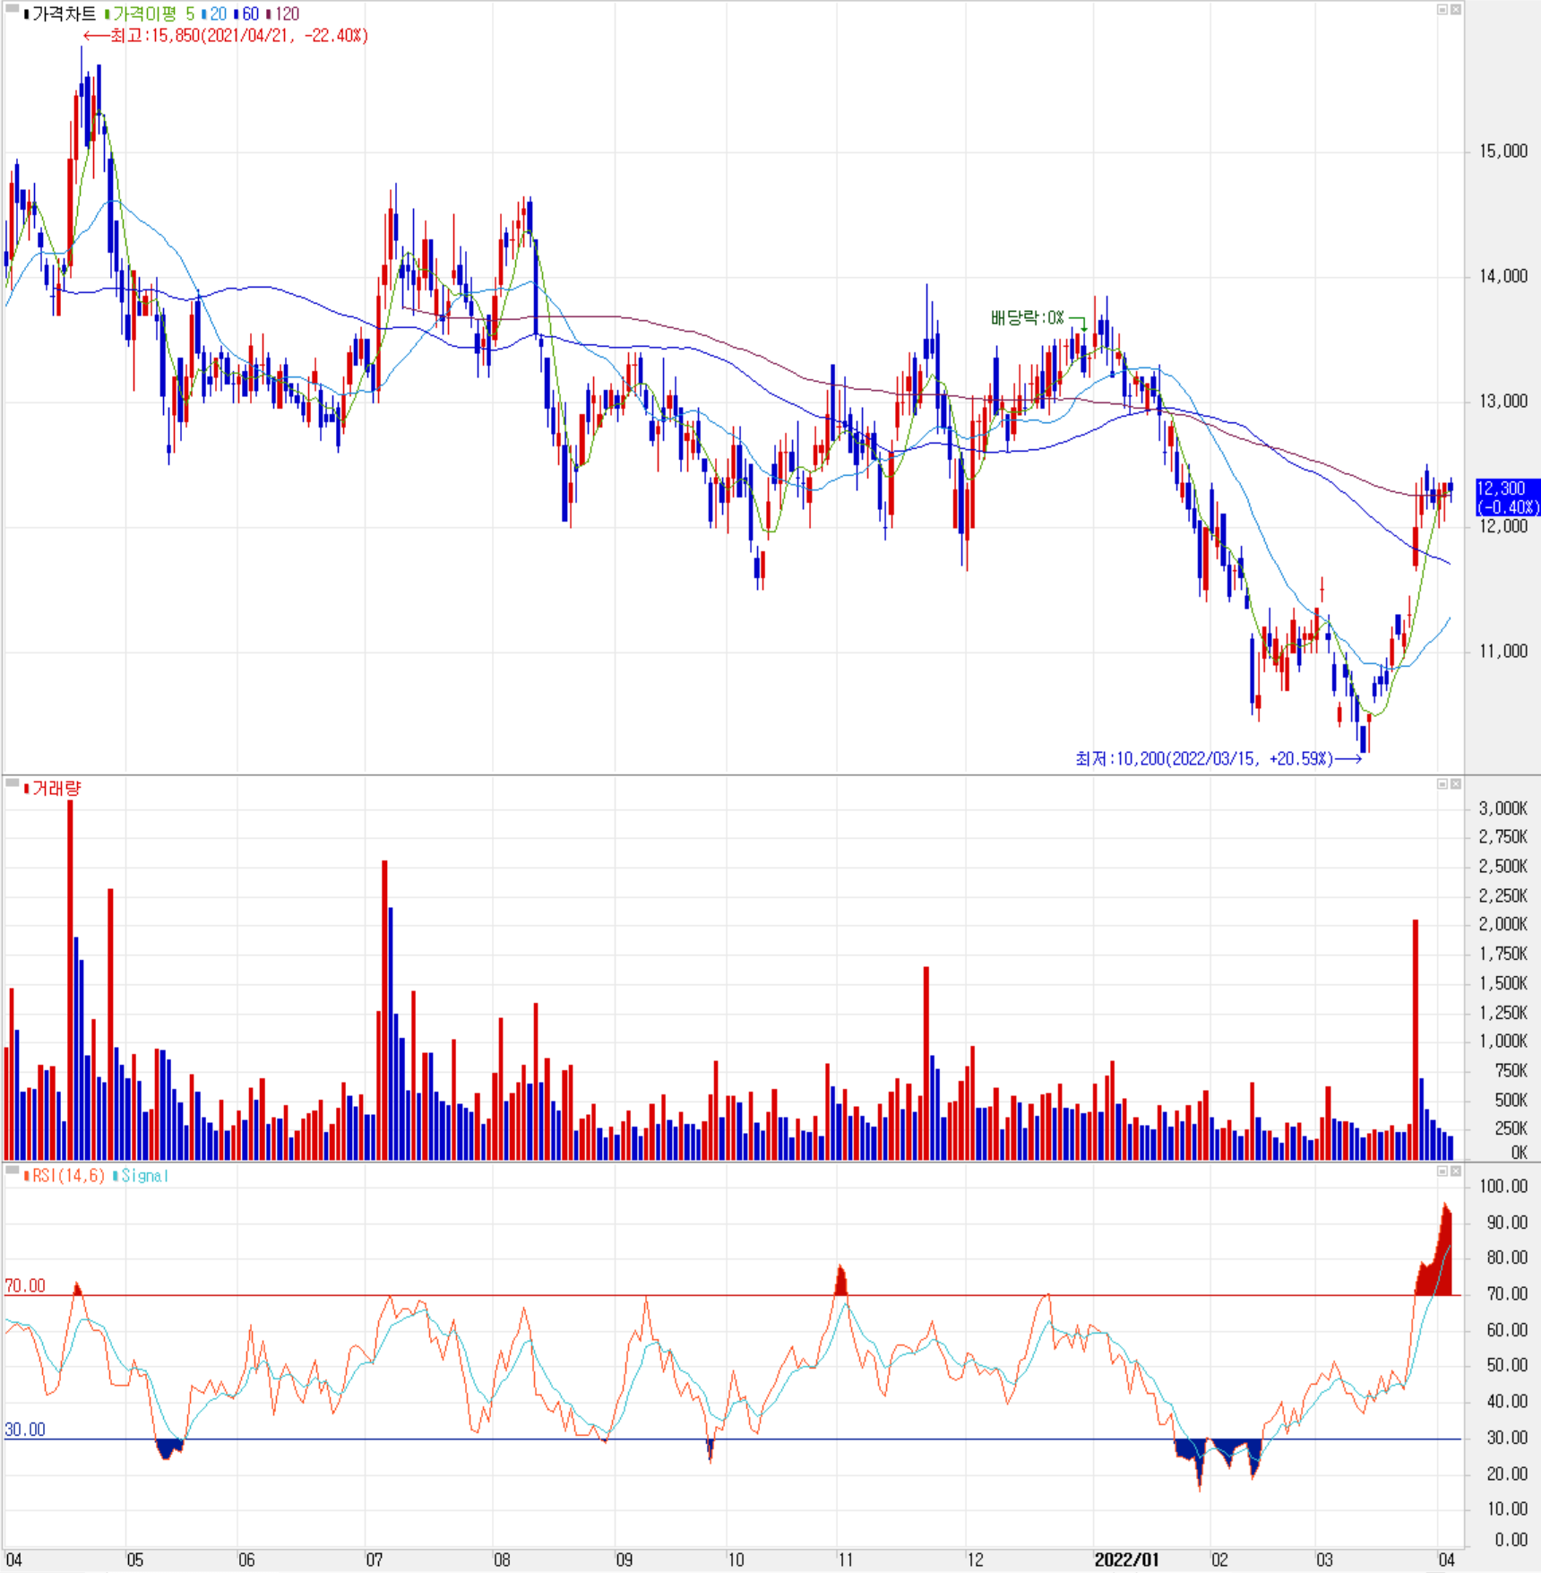Click the 최저:10,200 low price annotation
This screenshot has height=1573, width=1541.
[x=1218, y=759]
